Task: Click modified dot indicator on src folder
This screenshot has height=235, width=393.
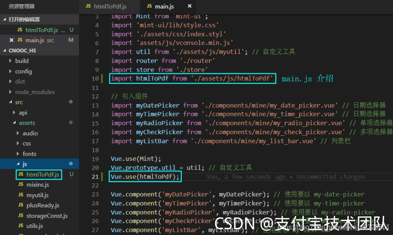Action: point(71,102)
